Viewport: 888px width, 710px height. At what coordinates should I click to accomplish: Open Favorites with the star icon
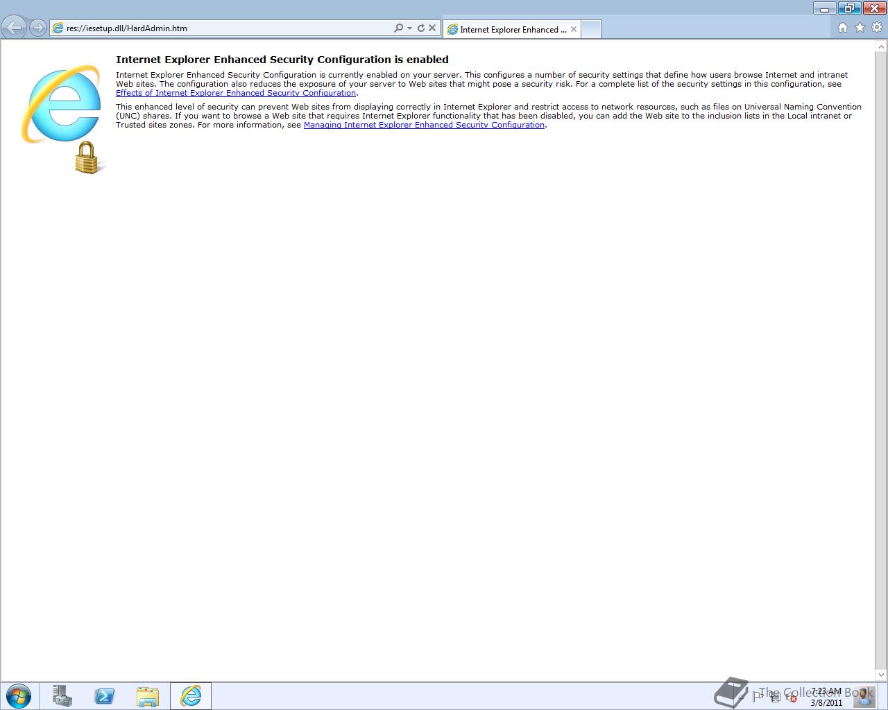point(860,28)
